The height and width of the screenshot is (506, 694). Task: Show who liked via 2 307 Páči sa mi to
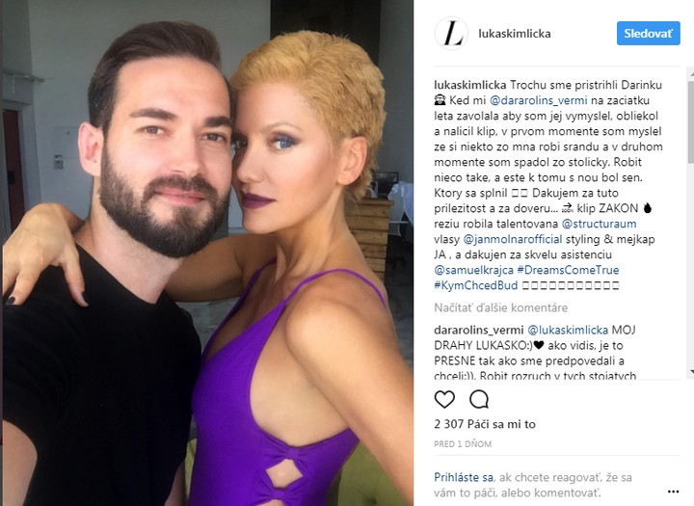pyautogui.click(x=485, y=424)
